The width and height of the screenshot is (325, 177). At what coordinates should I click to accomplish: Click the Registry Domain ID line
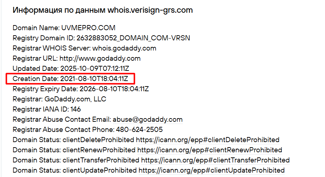coord(101,38)
